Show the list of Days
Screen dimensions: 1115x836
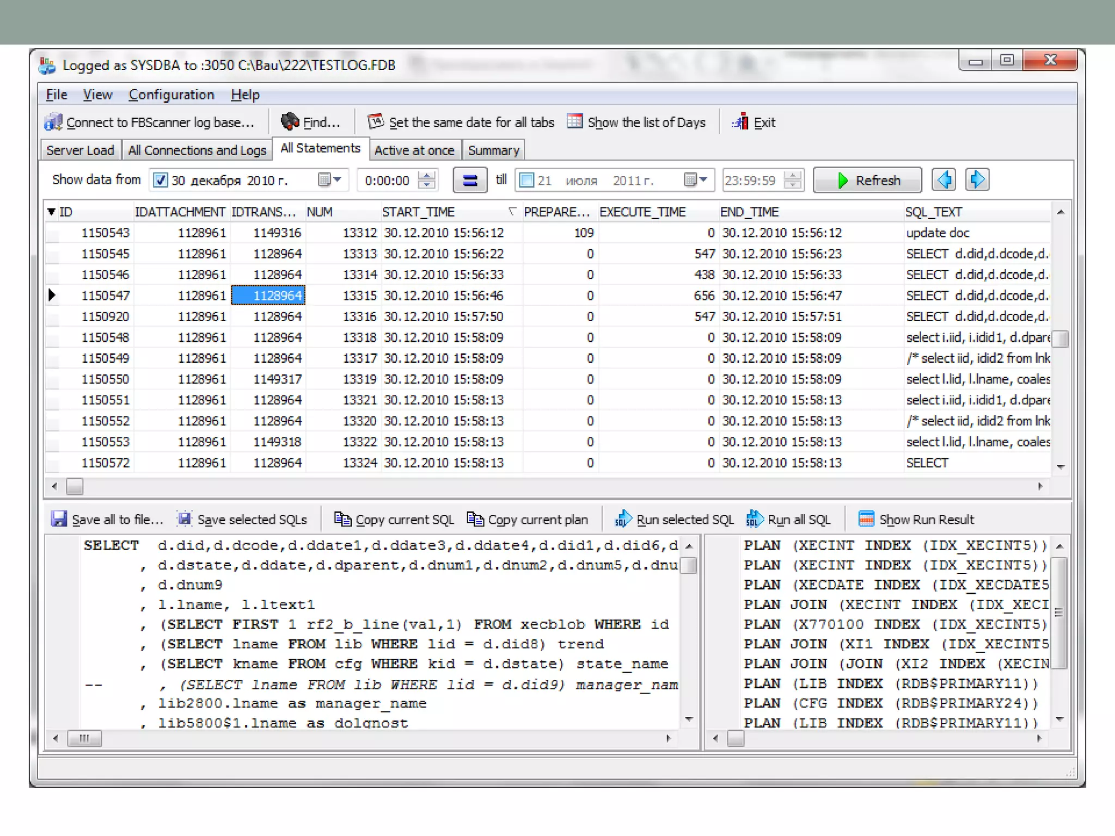(x=636, y=122)
